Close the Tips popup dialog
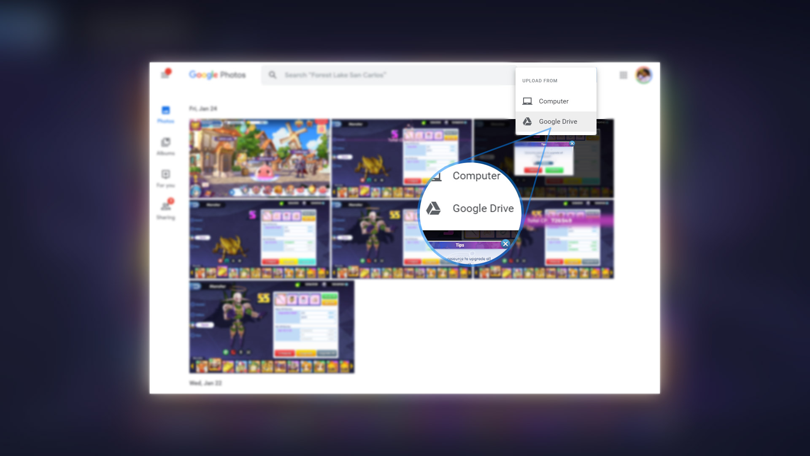Image resolution: width=810 pixels, height=456 pixels. (x=505, y=243)
